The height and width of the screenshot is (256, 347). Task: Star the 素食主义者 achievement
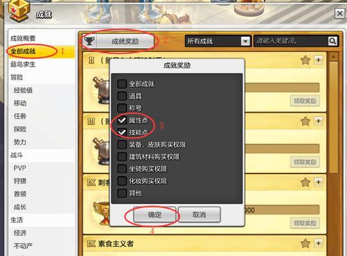(x=305, y=243)
